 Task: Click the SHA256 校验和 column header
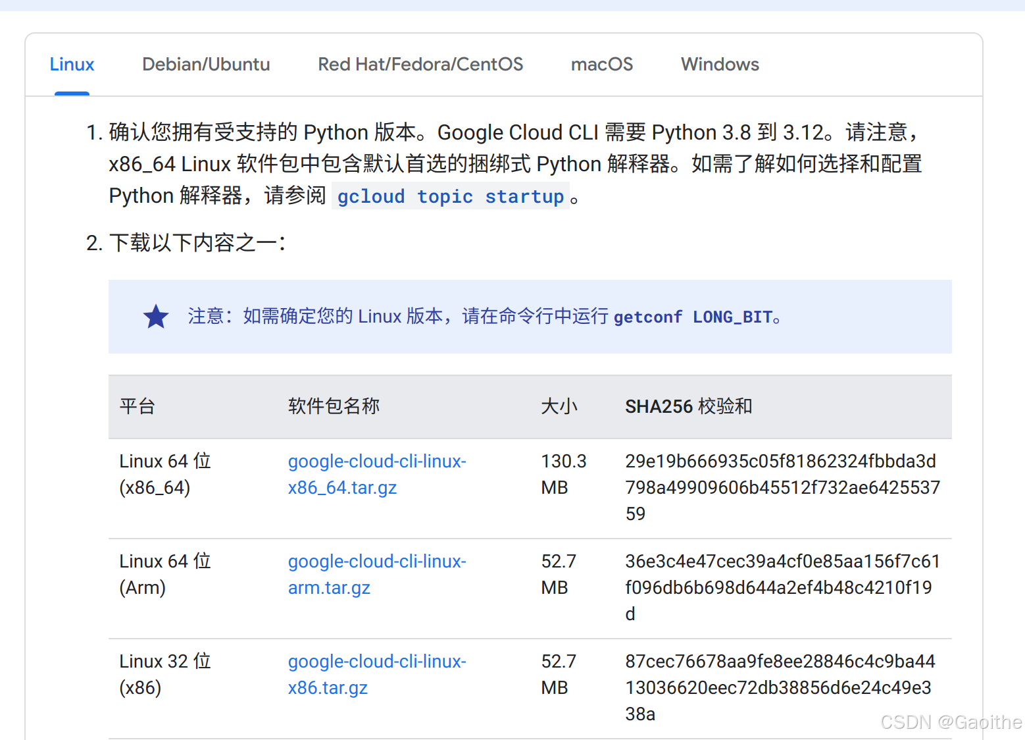[x=688, y=406]
